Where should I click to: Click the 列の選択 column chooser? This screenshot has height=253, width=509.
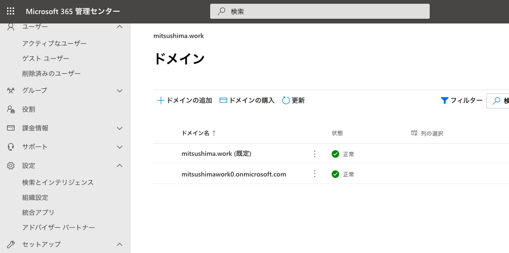(x=427, y=133)
